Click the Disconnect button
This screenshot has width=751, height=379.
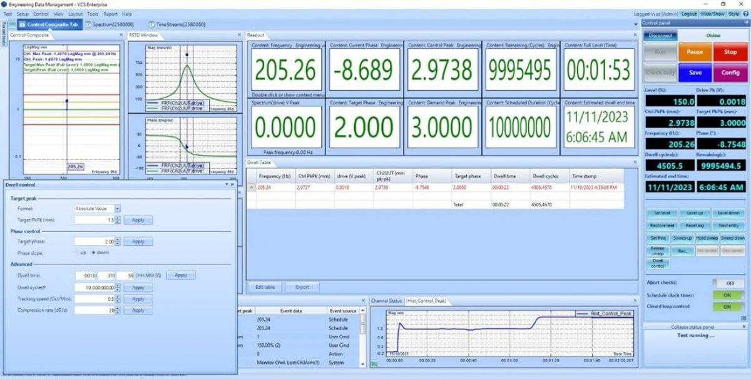(x=660, y=36)
